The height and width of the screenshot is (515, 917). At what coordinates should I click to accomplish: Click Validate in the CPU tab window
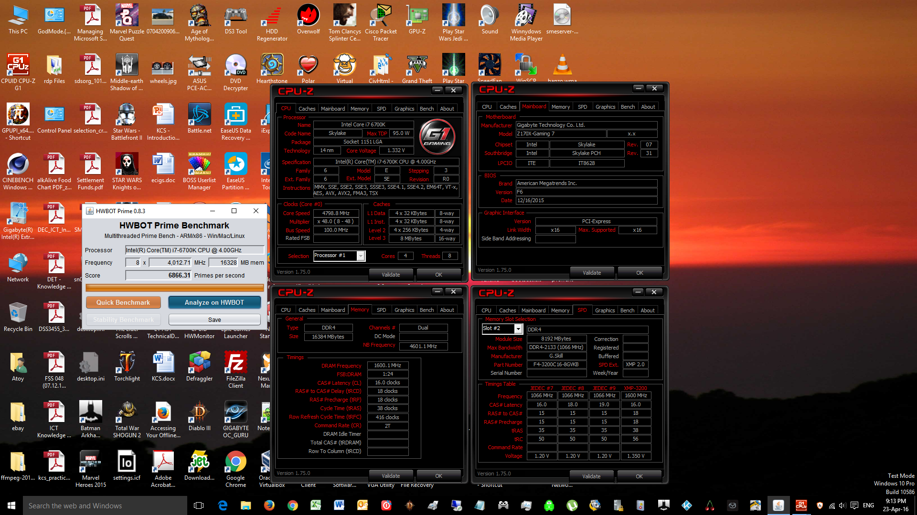coord(391,275)
